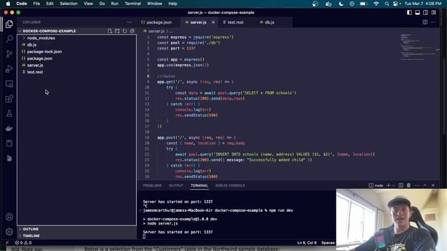
Task: Open errors and warnings count in status bar
Action: [23, 243]
